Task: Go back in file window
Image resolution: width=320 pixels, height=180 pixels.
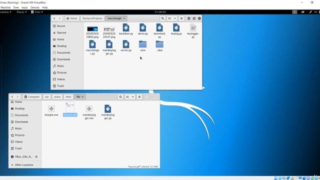Action: tap(12, 96)
